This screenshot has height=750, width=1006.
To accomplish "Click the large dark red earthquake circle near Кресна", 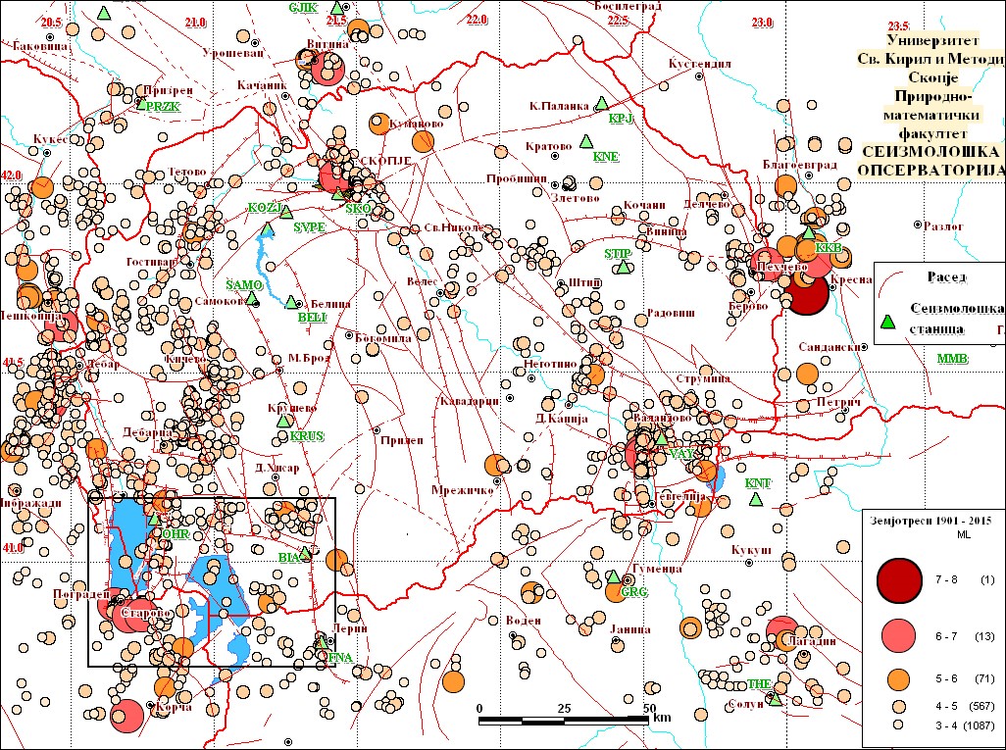I will click(x=807, y=295).
